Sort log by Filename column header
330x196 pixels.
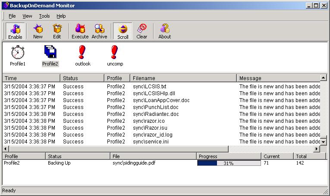coord(183,78)
